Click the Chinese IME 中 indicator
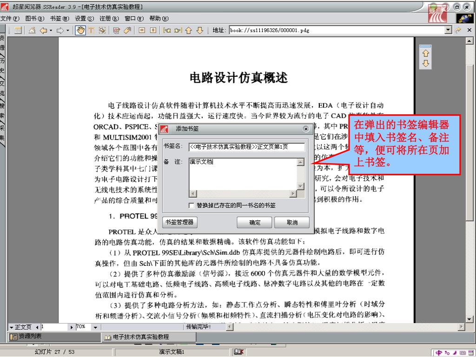This screenshot has height=357, width=476. (x=439, y=352)
